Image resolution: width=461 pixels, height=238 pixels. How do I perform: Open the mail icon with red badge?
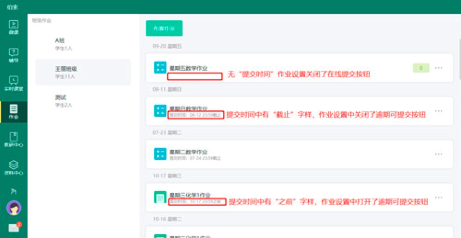pos(14,227)
